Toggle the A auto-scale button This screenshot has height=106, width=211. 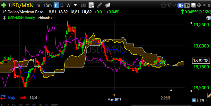194,100
